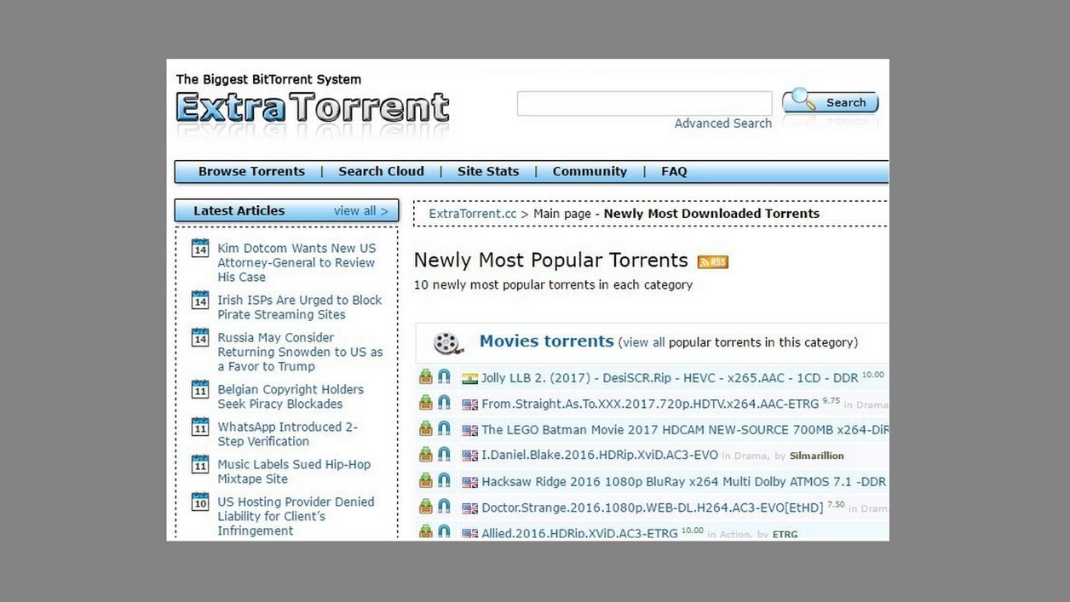Click 'view all' popular Movies torrents link
The height and width of the screenshot is (602, 1070).
click(x=644, y=342)
